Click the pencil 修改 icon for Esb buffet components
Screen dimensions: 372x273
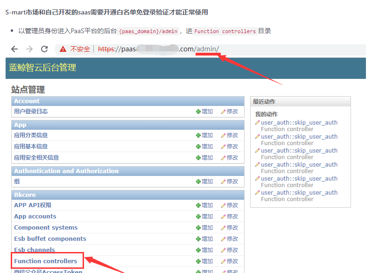223,239
